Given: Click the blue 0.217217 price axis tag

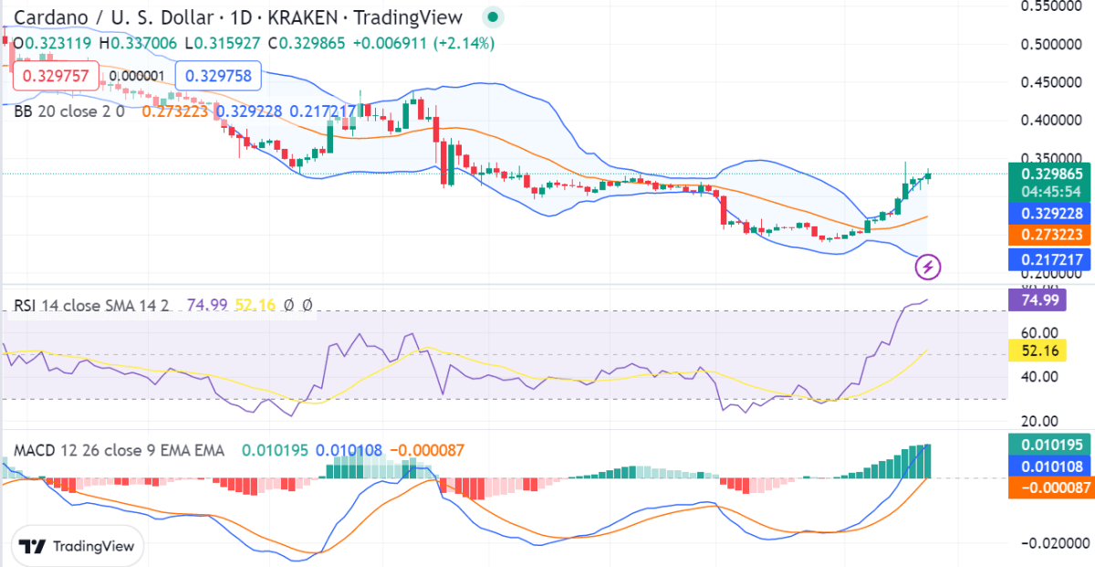Looking at the screenshot, I should 1048,260.
